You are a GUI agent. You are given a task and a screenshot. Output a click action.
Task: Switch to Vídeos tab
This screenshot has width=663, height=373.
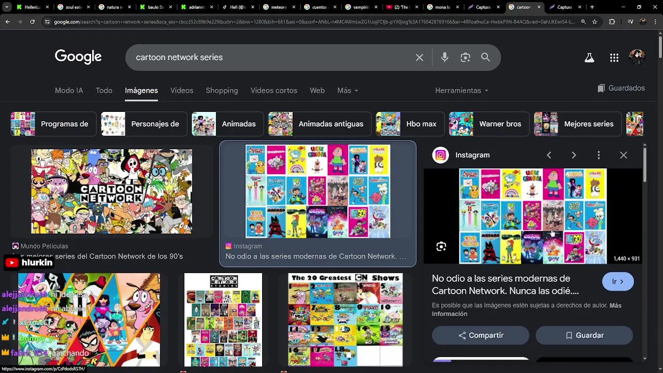(x=182, y=90)
